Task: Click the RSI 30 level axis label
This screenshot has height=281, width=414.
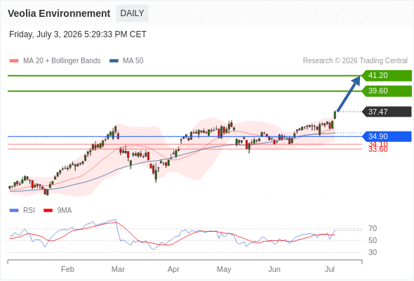Action: tap(373, 252)
